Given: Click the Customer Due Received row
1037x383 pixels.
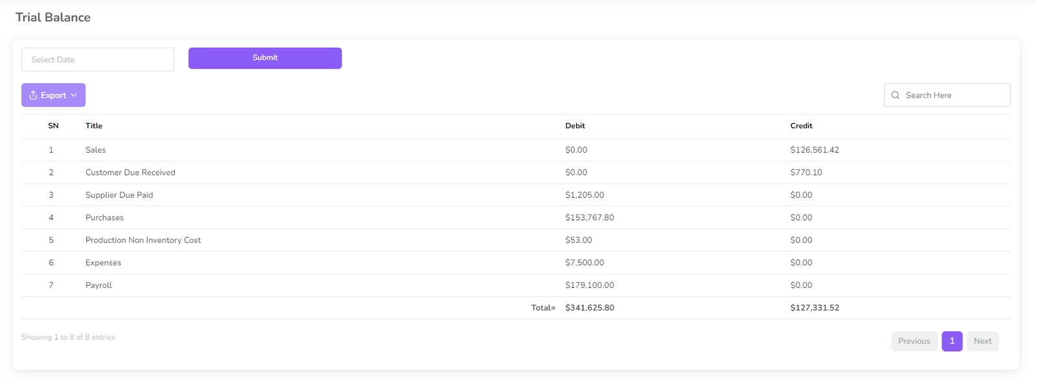Looking at the screenshot, I should pos(130,173).
